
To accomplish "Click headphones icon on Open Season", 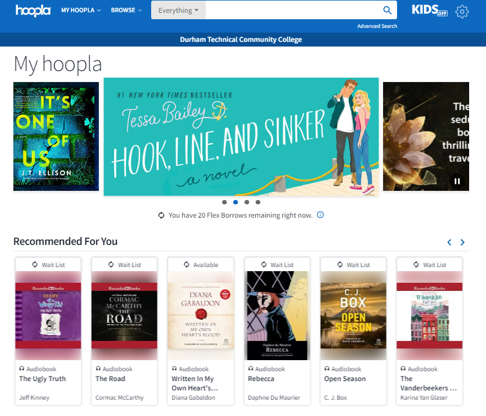I will click(x=327, y=368).
